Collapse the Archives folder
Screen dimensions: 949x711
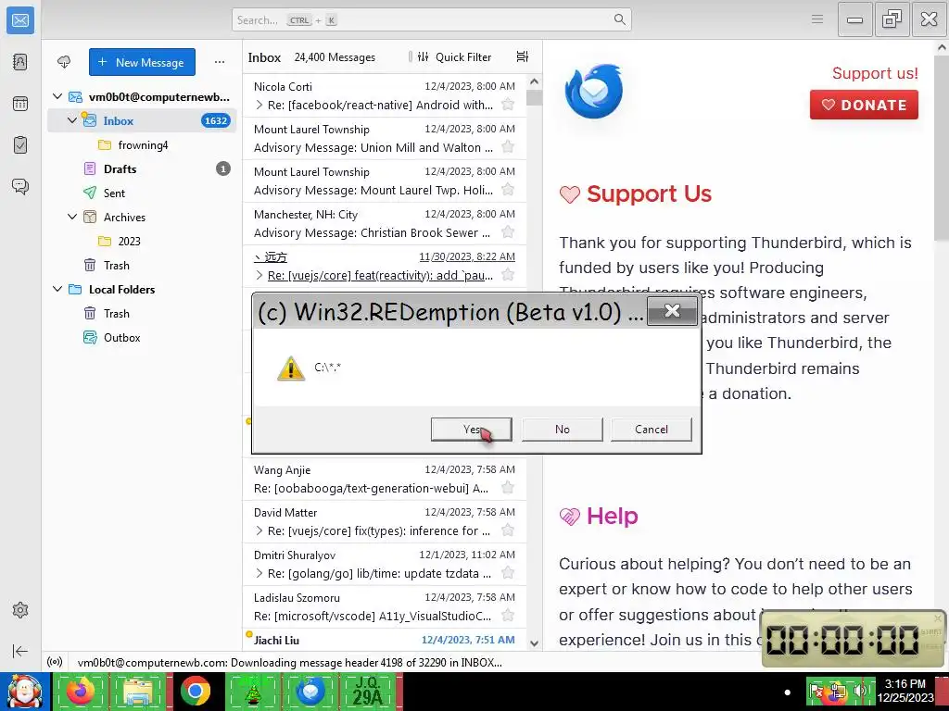(72, 217)
